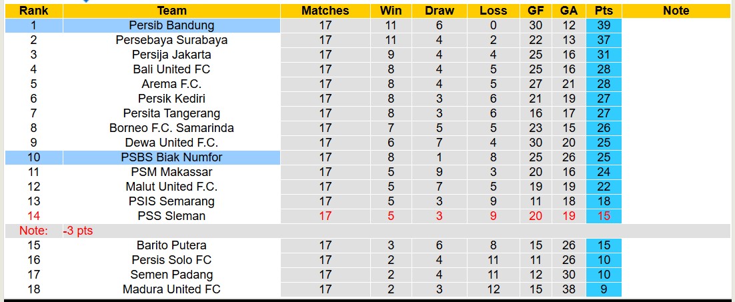Click the Madura United FC team name

point(171,289)
